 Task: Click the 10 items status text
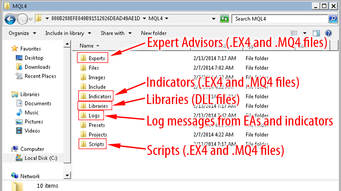(47, 186)
